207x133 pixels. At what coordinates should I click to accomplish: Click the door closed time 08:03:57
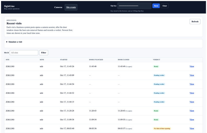(121, 128)
